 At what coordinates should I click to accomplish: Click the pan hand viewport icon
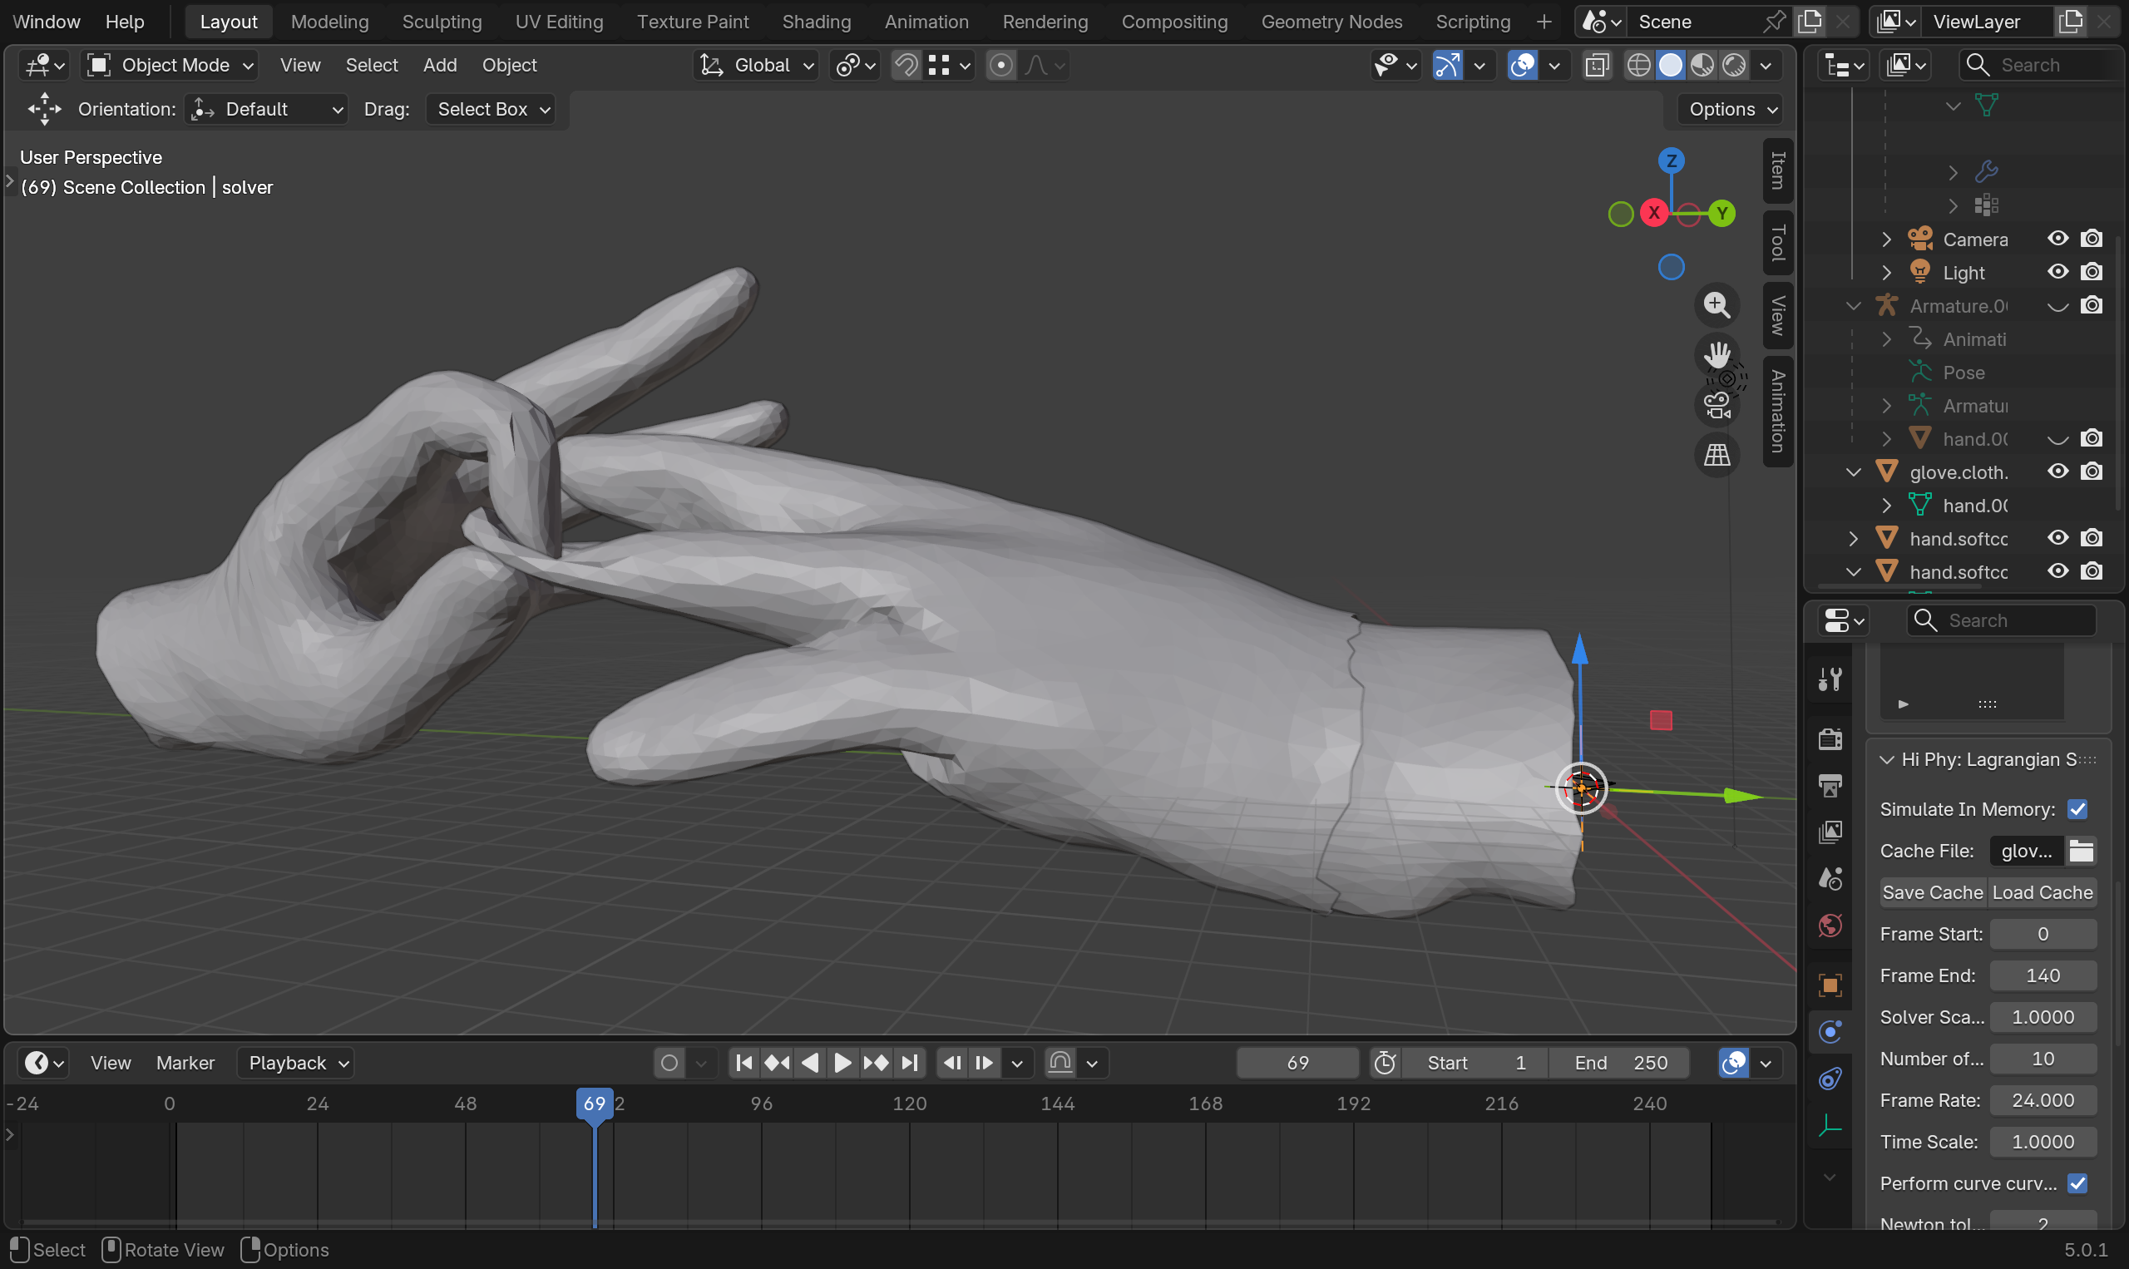(1716, 354)
